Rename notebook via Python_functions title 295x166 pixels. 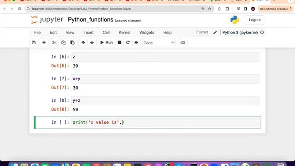point(90,20)
